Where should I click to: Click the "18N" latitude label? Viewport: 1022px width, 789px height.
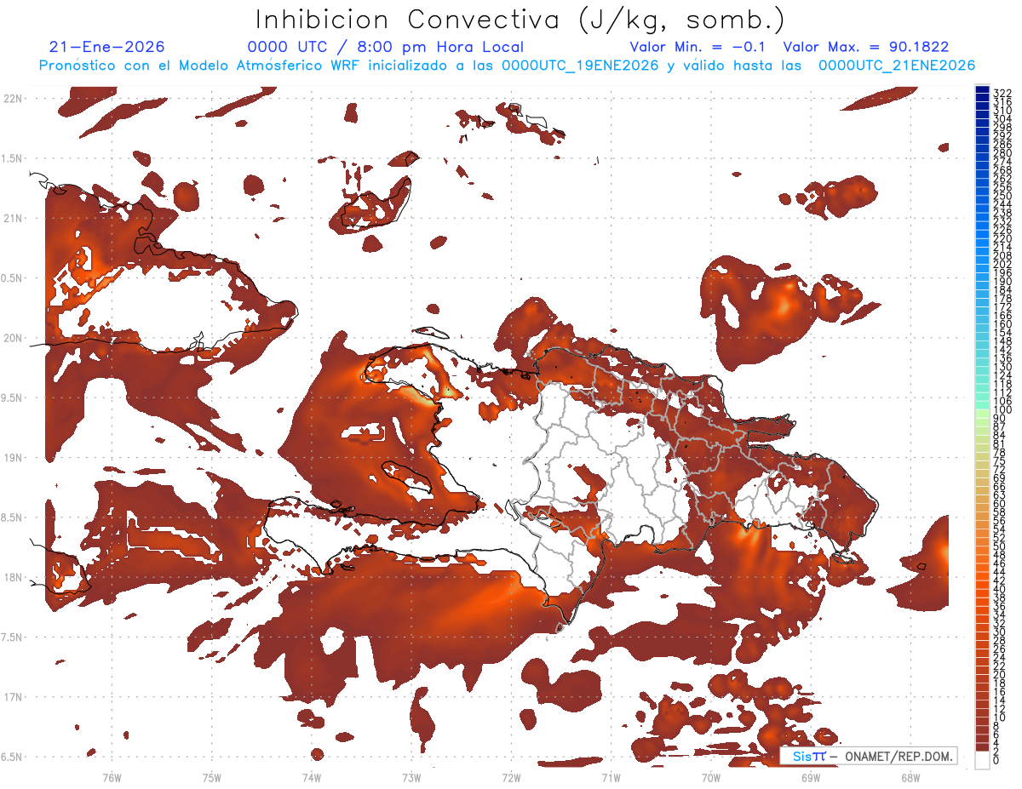(x=13, y=577)
